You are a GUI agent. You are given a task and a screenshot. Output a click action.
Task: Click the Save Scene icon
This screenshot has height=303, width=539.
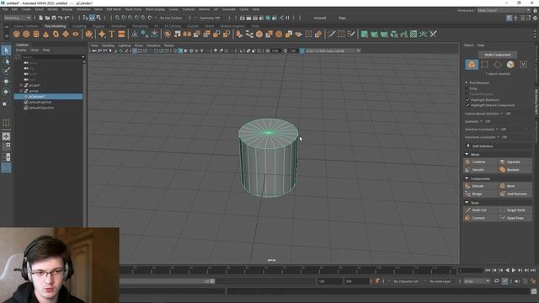coord(54,18)
